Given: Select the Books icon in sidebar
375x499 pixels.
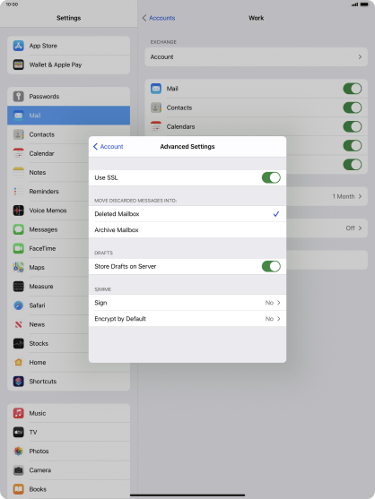Looking at the screenshot, I should tap(19, 489).
